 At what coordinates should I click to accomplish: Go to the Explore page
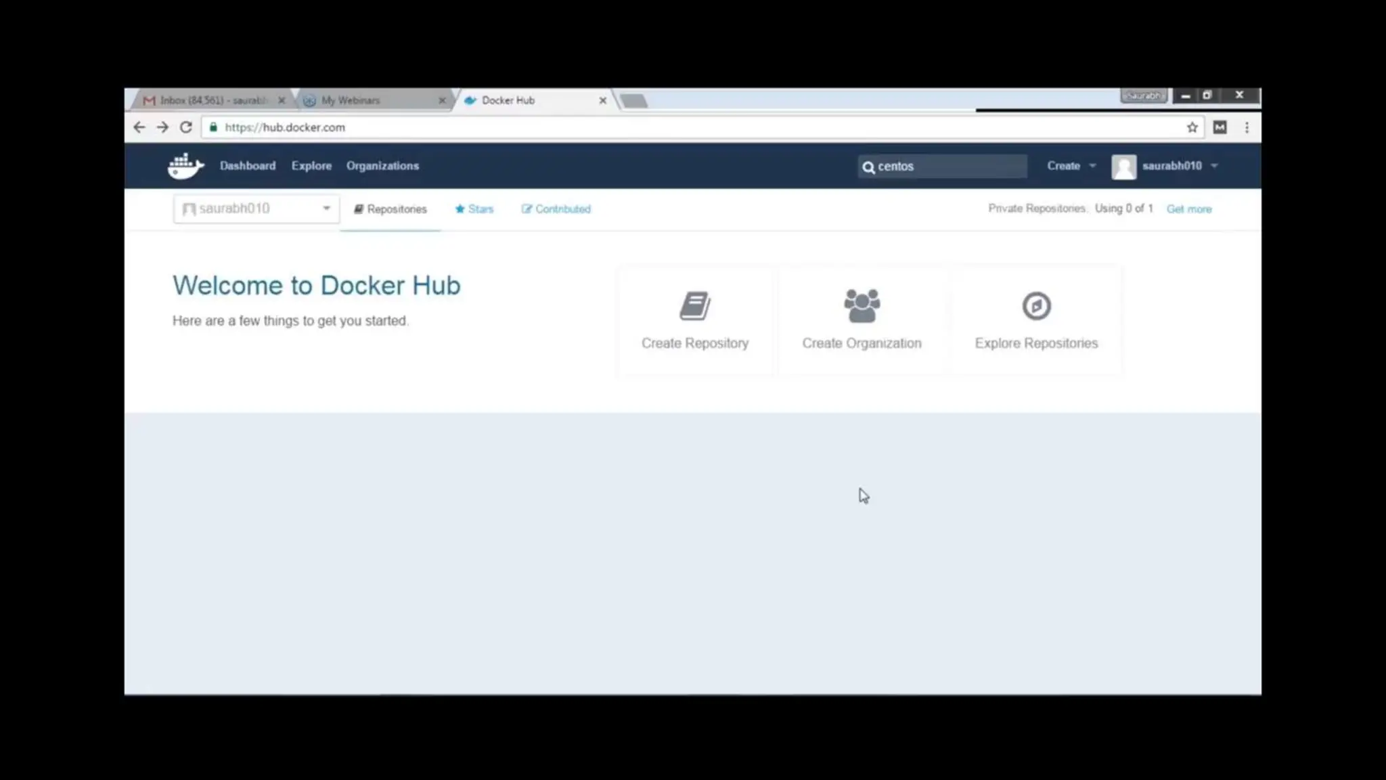pyautogui.click(x=311, y=166)
